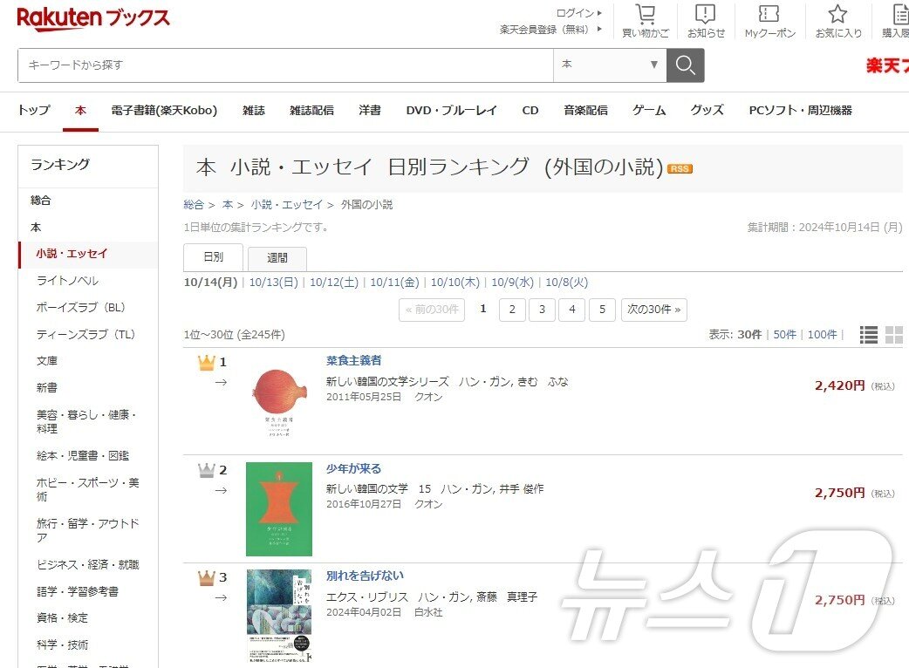Viewport: 909px width, 668px height.
Task: Open DVD・ブルーレイ navigation tab
Action: pyautogui.click(x=452, y=110)
